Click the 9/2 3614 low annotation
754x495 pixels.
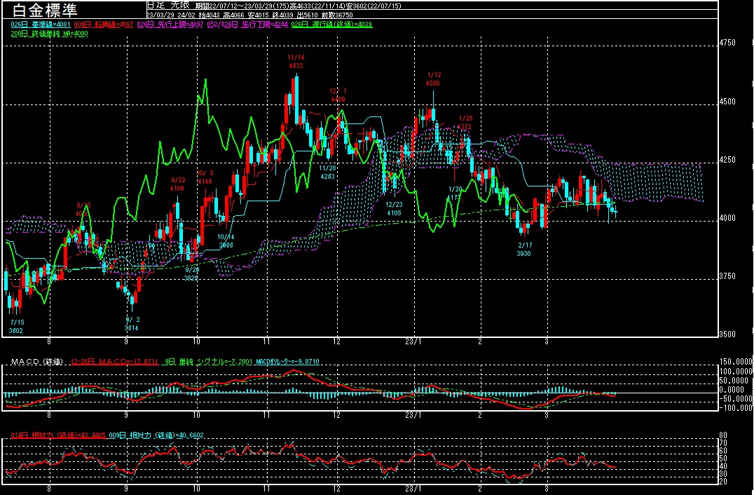[132, 324]
